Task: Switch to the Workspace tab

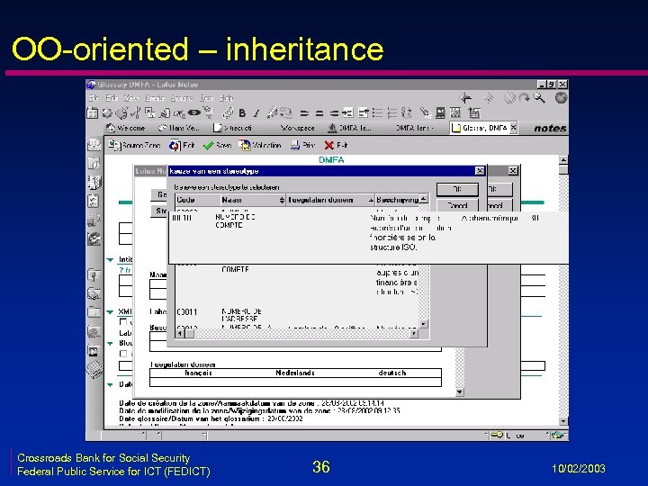Action: tap(297, 128)
